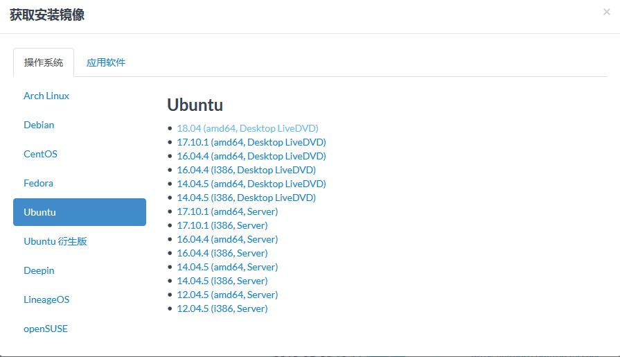The width and height of the screenshot is (620, 357).
Task: Download 16.04.4 (amd64, Desktop LiveDVD)
Action: point(251,156)
